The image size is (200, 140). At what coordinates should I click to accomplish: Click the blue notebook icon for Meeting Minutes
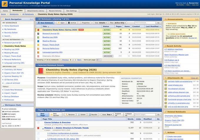[x=38, y=41]
